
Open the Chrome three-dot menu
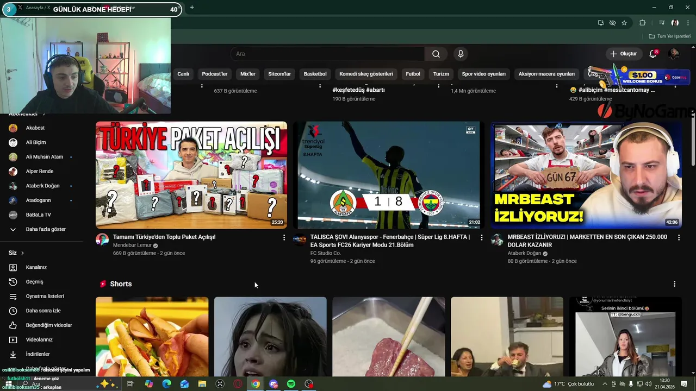tap(688, 23)
